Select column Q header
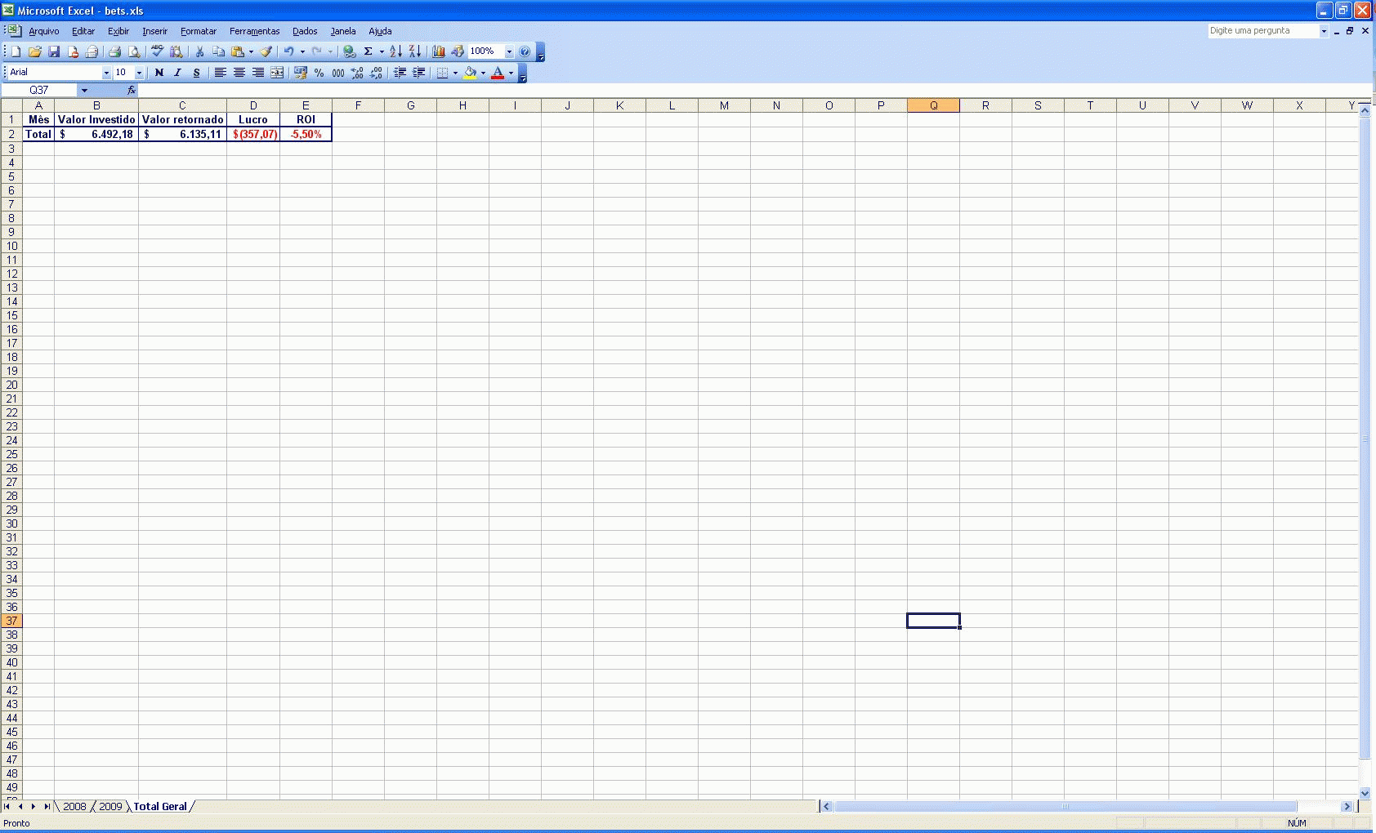The image size is (1376, 833). [x=933, y=105]
